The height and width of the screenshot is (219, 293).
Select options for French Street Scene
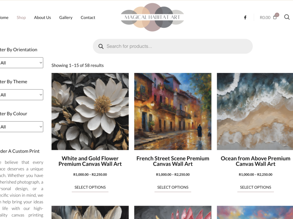point(173,187)
